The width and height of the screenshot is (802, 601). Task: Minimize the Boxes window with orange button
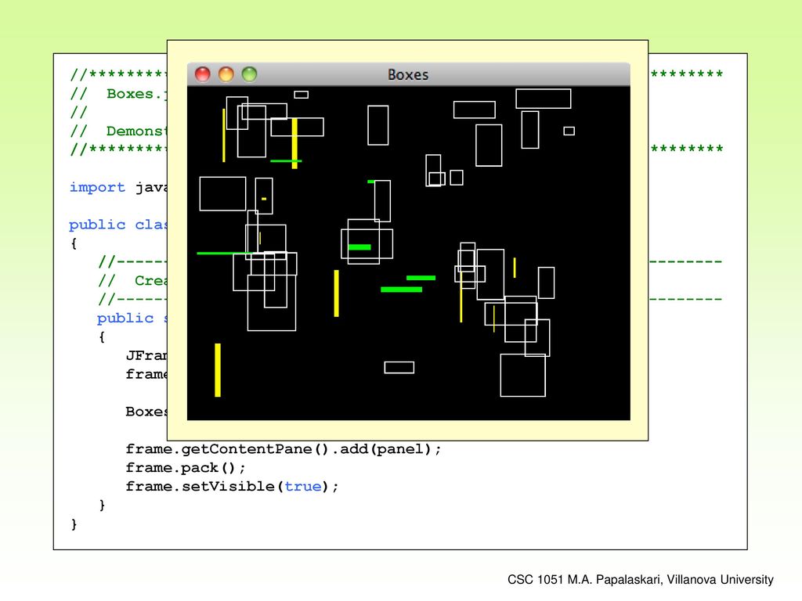pos(226,74)
